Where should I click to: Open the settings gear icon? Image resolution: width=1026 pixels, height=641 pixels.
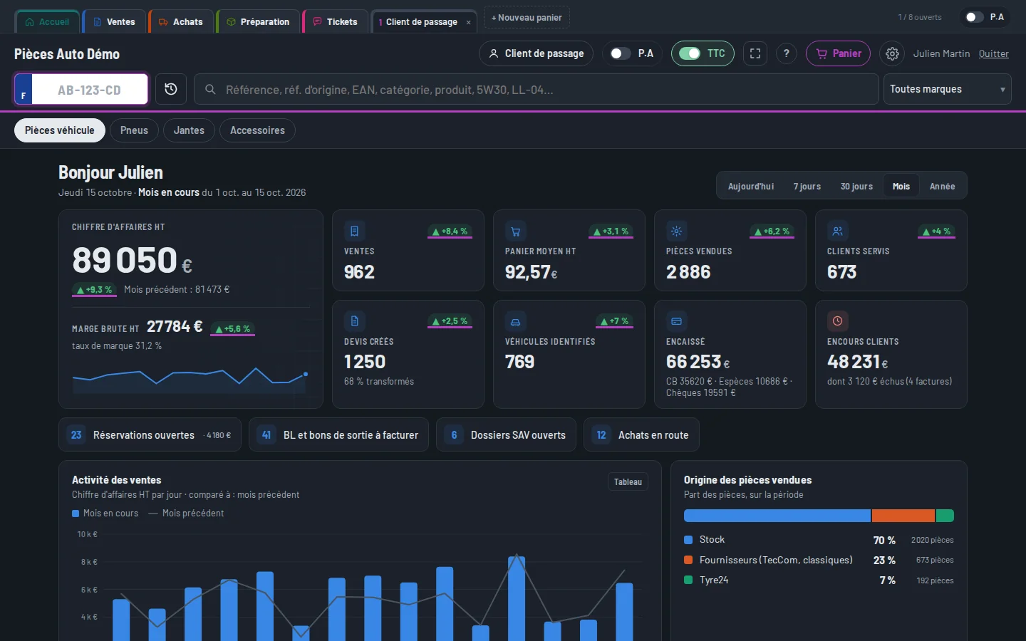892,53
